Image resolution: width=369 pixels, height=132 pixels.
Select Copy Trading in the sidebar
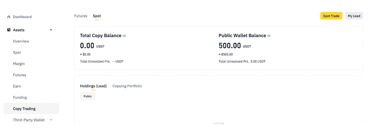(x=24, y=109)
